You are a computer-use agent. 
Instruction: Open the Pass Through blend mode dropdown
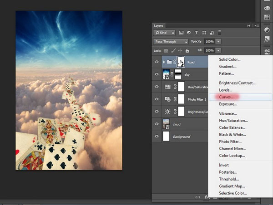click(x=171, y=41)
